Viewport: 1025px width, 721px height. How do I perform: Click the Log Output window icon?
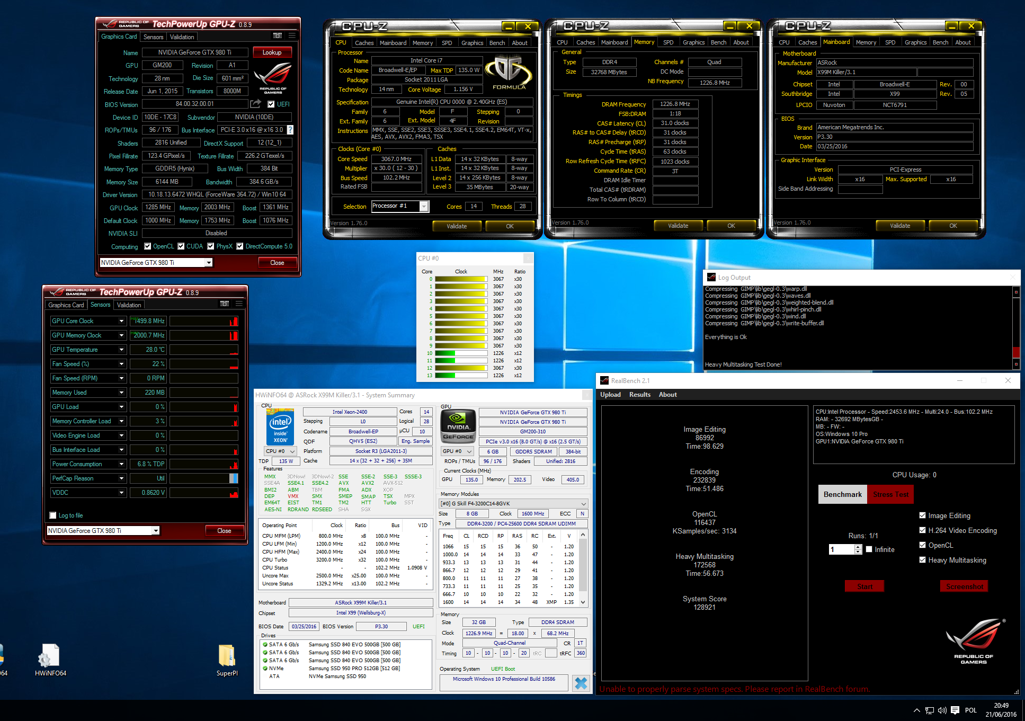(710, 277)
